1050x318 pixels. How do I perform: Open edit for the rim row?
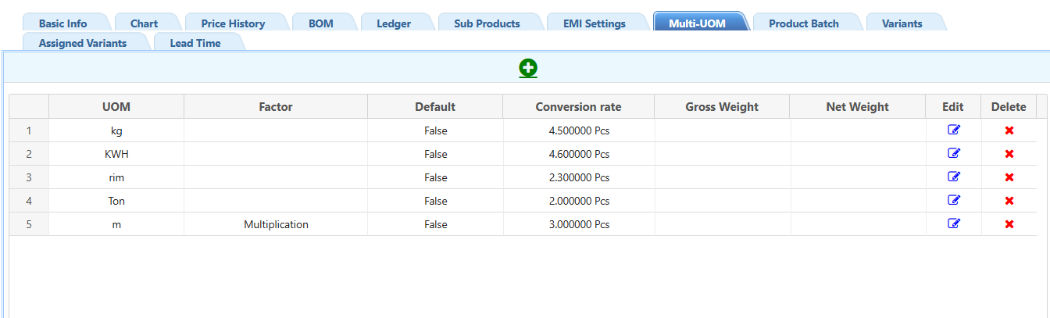pos(953,177)
